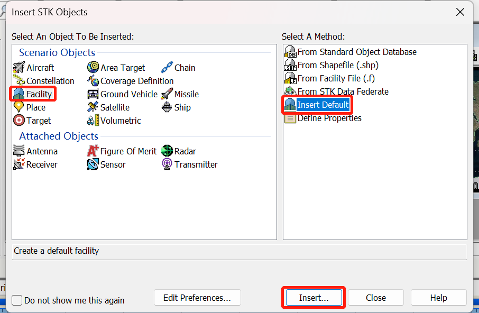Select the Ground Vehicle icon
479x313 pixels.
pos(93,94)
